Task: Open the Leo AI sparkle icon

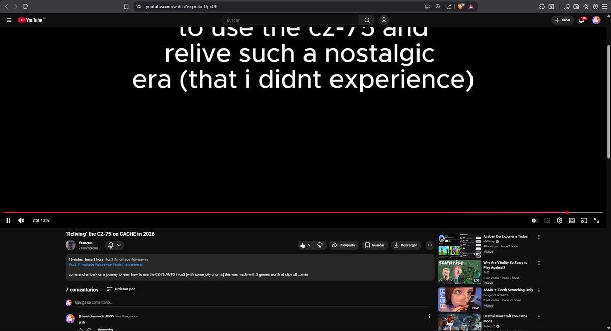Action: 586,7
